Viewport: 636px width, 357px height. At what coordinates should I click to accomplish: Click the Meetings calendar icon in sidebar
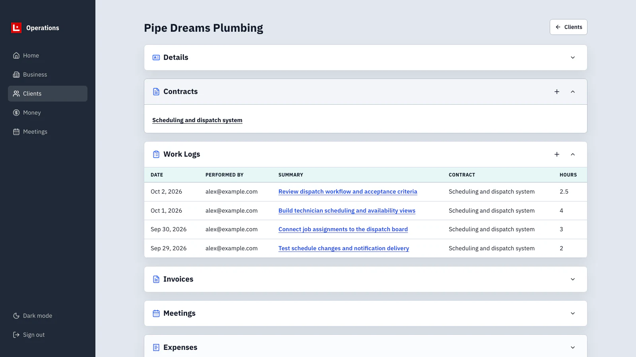click(16, 132)
